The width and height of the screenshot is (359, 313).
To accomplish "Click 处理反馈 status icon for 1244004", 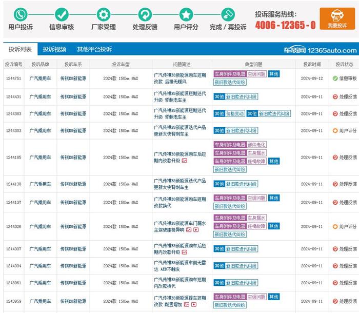I will coord(335,266).
